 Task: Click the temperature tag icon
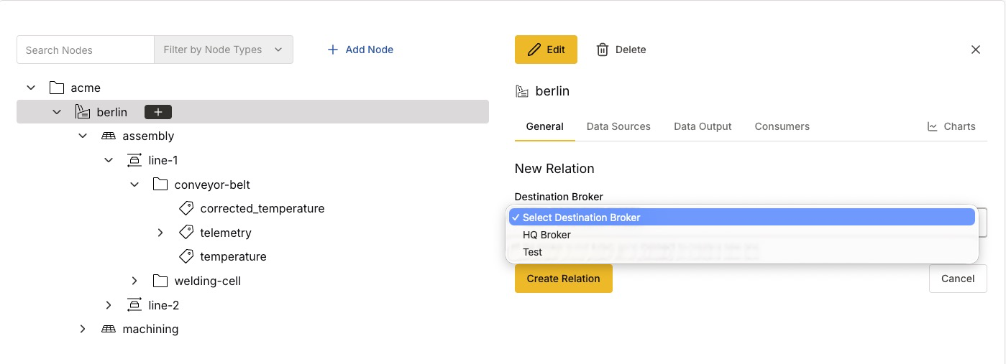coord(186,256)
